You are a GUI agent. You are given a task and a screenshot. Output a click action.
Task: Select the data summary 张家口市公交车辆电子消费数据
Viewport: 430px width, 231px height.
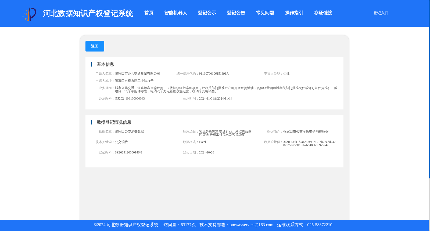coord(306,131)
